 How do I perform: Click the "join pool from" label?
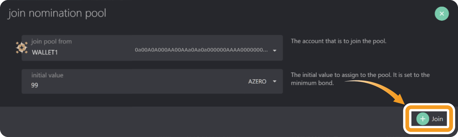point(51,41)
